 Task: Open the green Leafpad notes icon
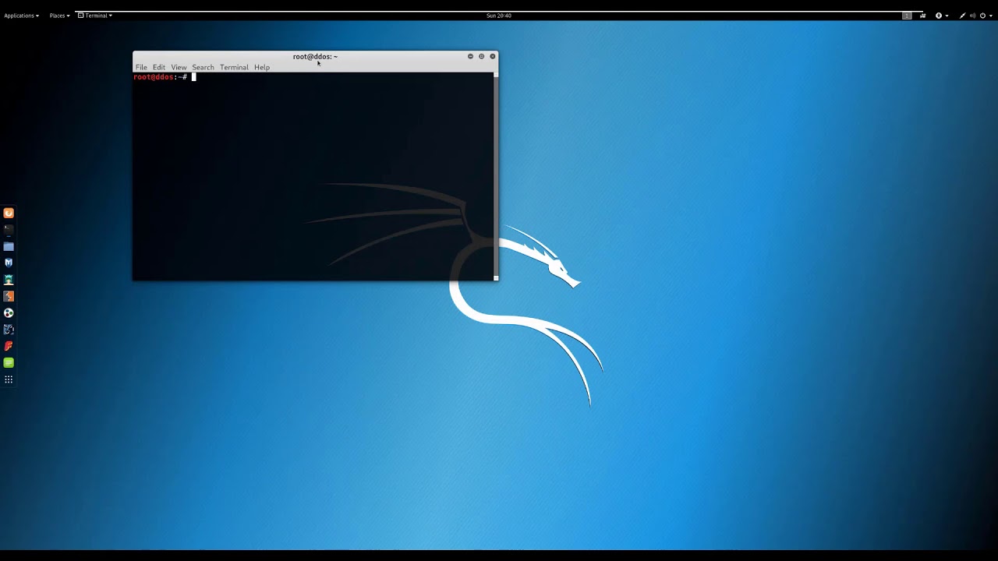pos(9,362)
